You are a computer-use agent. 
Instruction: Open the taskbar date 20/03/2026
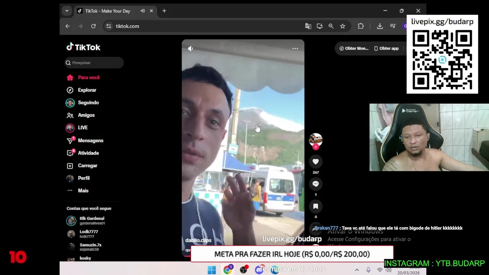click(408, 273)
